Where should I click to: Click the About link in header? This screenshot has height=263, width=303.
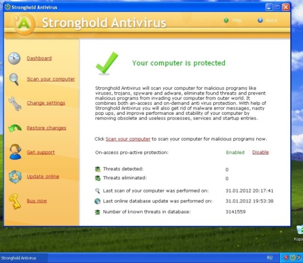[x=271, y=20]
